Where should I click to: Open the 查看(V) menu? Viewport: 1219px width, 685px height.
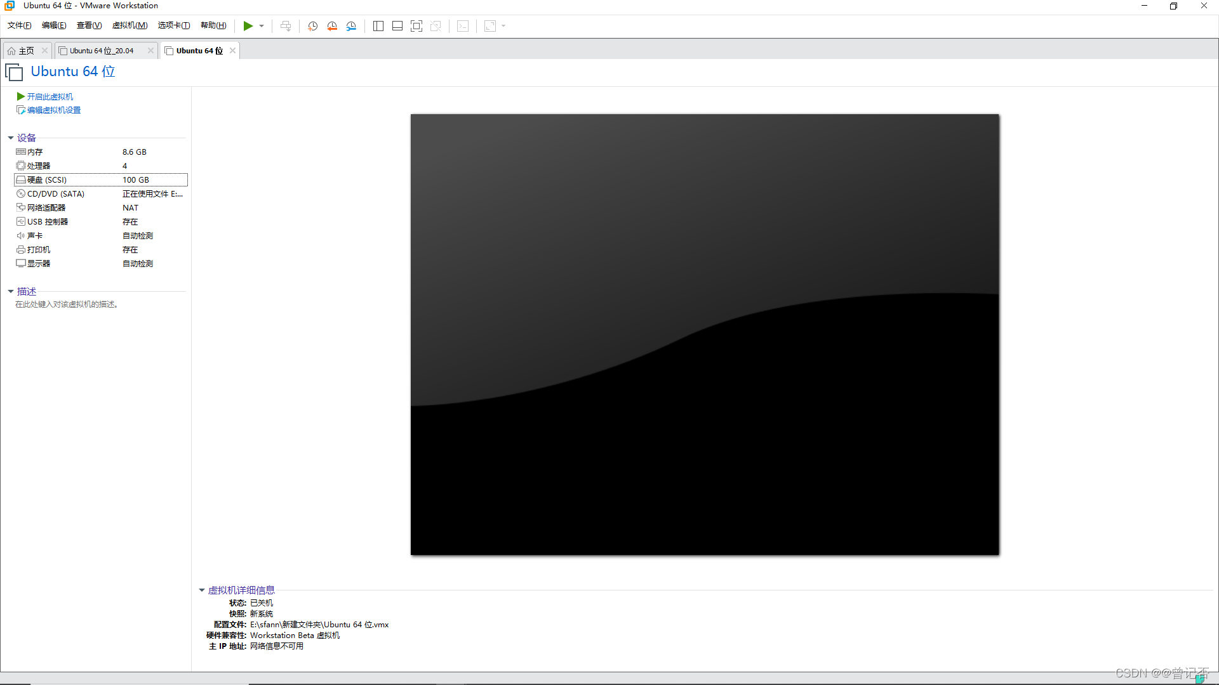pyautogui.click(x=89, y=25)
